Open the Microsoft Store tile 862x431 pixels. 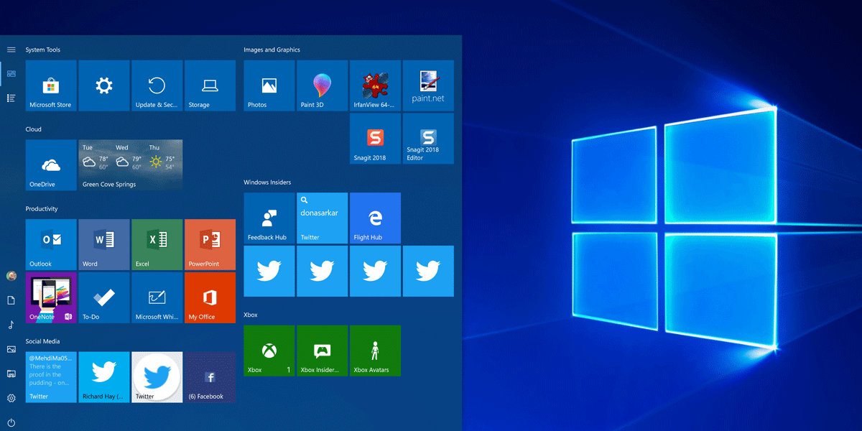click(x=50, y=85)
